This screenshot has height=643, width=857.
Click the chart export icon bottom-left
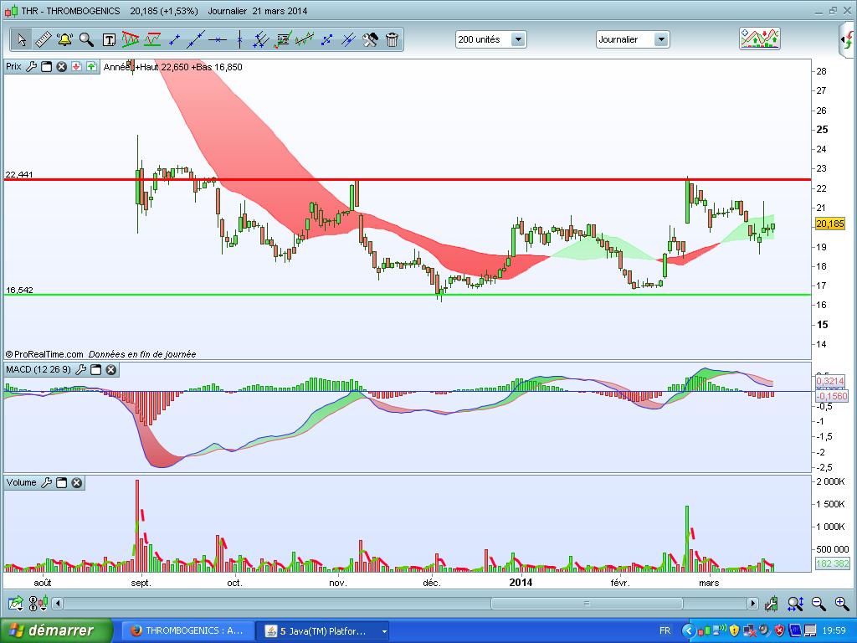point(17,604)
